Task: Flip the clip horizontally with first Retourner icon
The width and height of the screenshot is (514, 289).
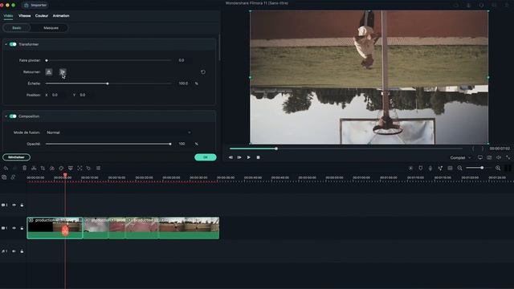Action: point(48,71)
